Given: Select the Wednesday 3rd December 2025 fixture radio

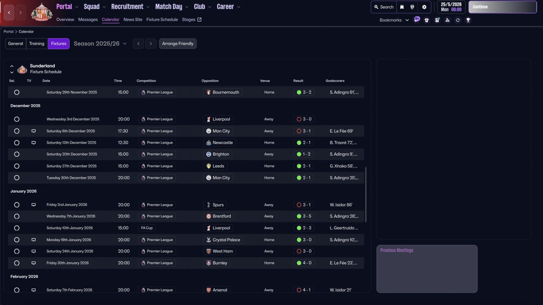Looking at the screenshot, I should [17, 119].
